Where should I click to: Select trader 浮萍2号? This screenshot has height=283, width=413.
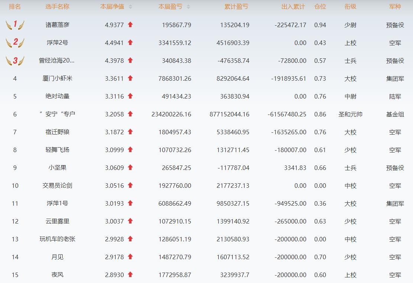coord(57,43)
